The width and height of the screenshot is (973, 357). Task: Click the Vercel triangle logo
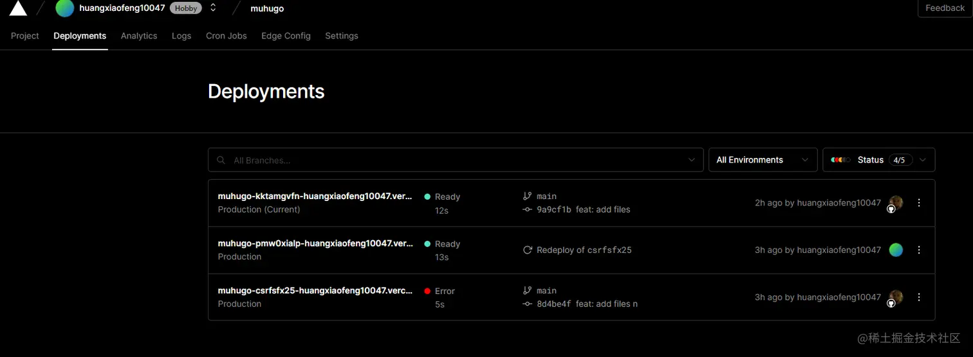[x=18, y=8]
